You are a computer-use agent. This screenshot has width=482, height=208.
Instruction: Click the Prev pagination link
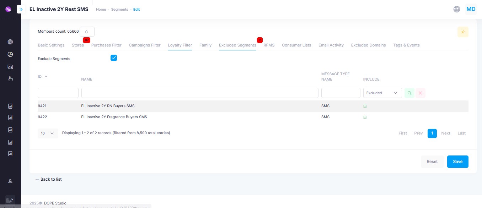tap(418, 133)
